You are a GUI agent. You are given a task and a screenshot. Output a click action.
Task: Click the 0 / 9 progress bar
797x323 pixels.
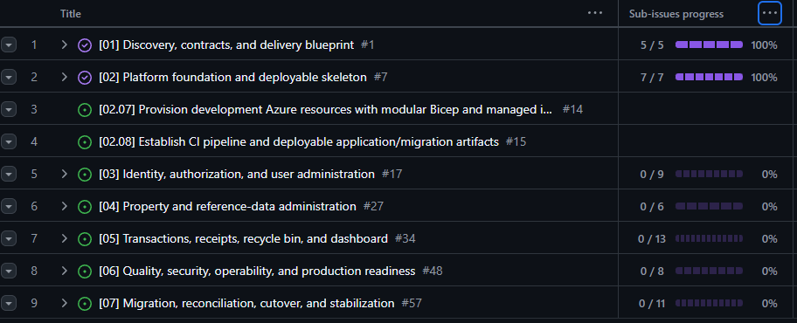coord(709,175)
